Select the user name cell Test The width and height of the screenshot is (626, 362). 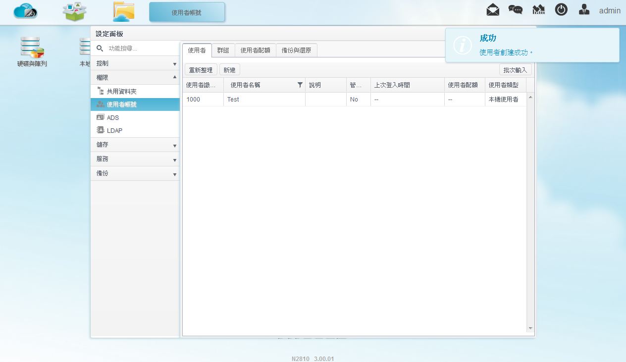[264, 100]
